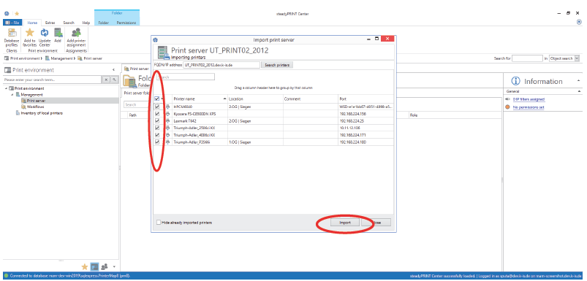Collapse the Information panel arrow
587x281 pixels.
tap(579, 81)
